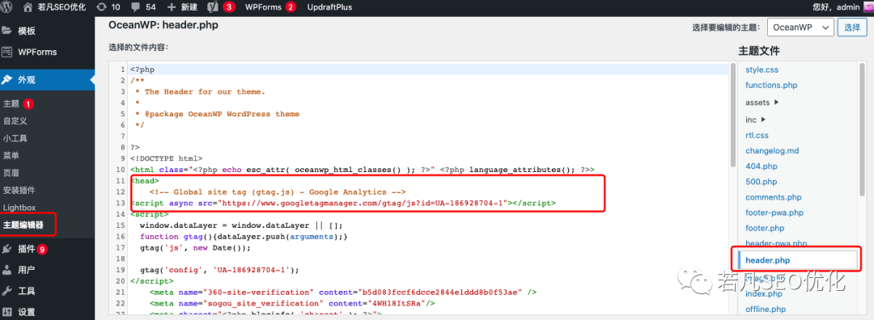Open rtl.css theme file
Viewport: 874px width, 320px height.
click(757, 135)
